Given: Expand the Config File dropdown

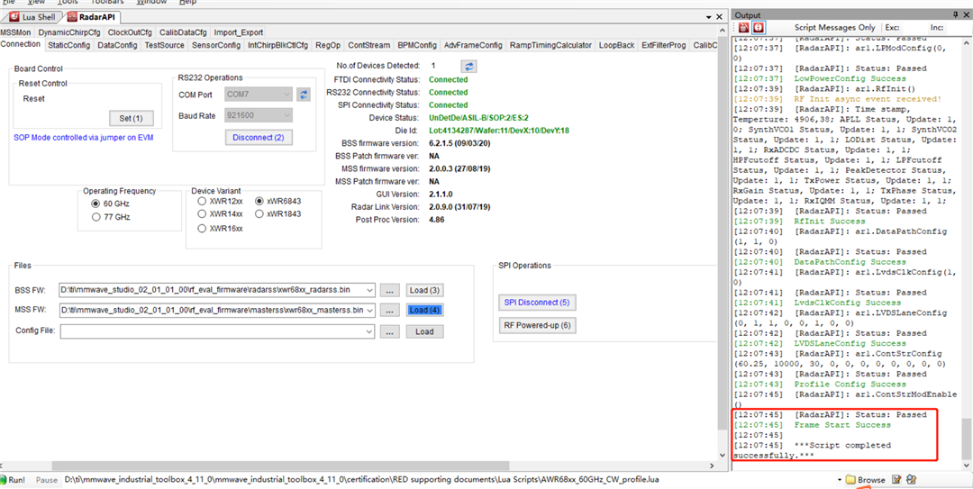Looking at the screenshot, I should (x=370, y=331).
